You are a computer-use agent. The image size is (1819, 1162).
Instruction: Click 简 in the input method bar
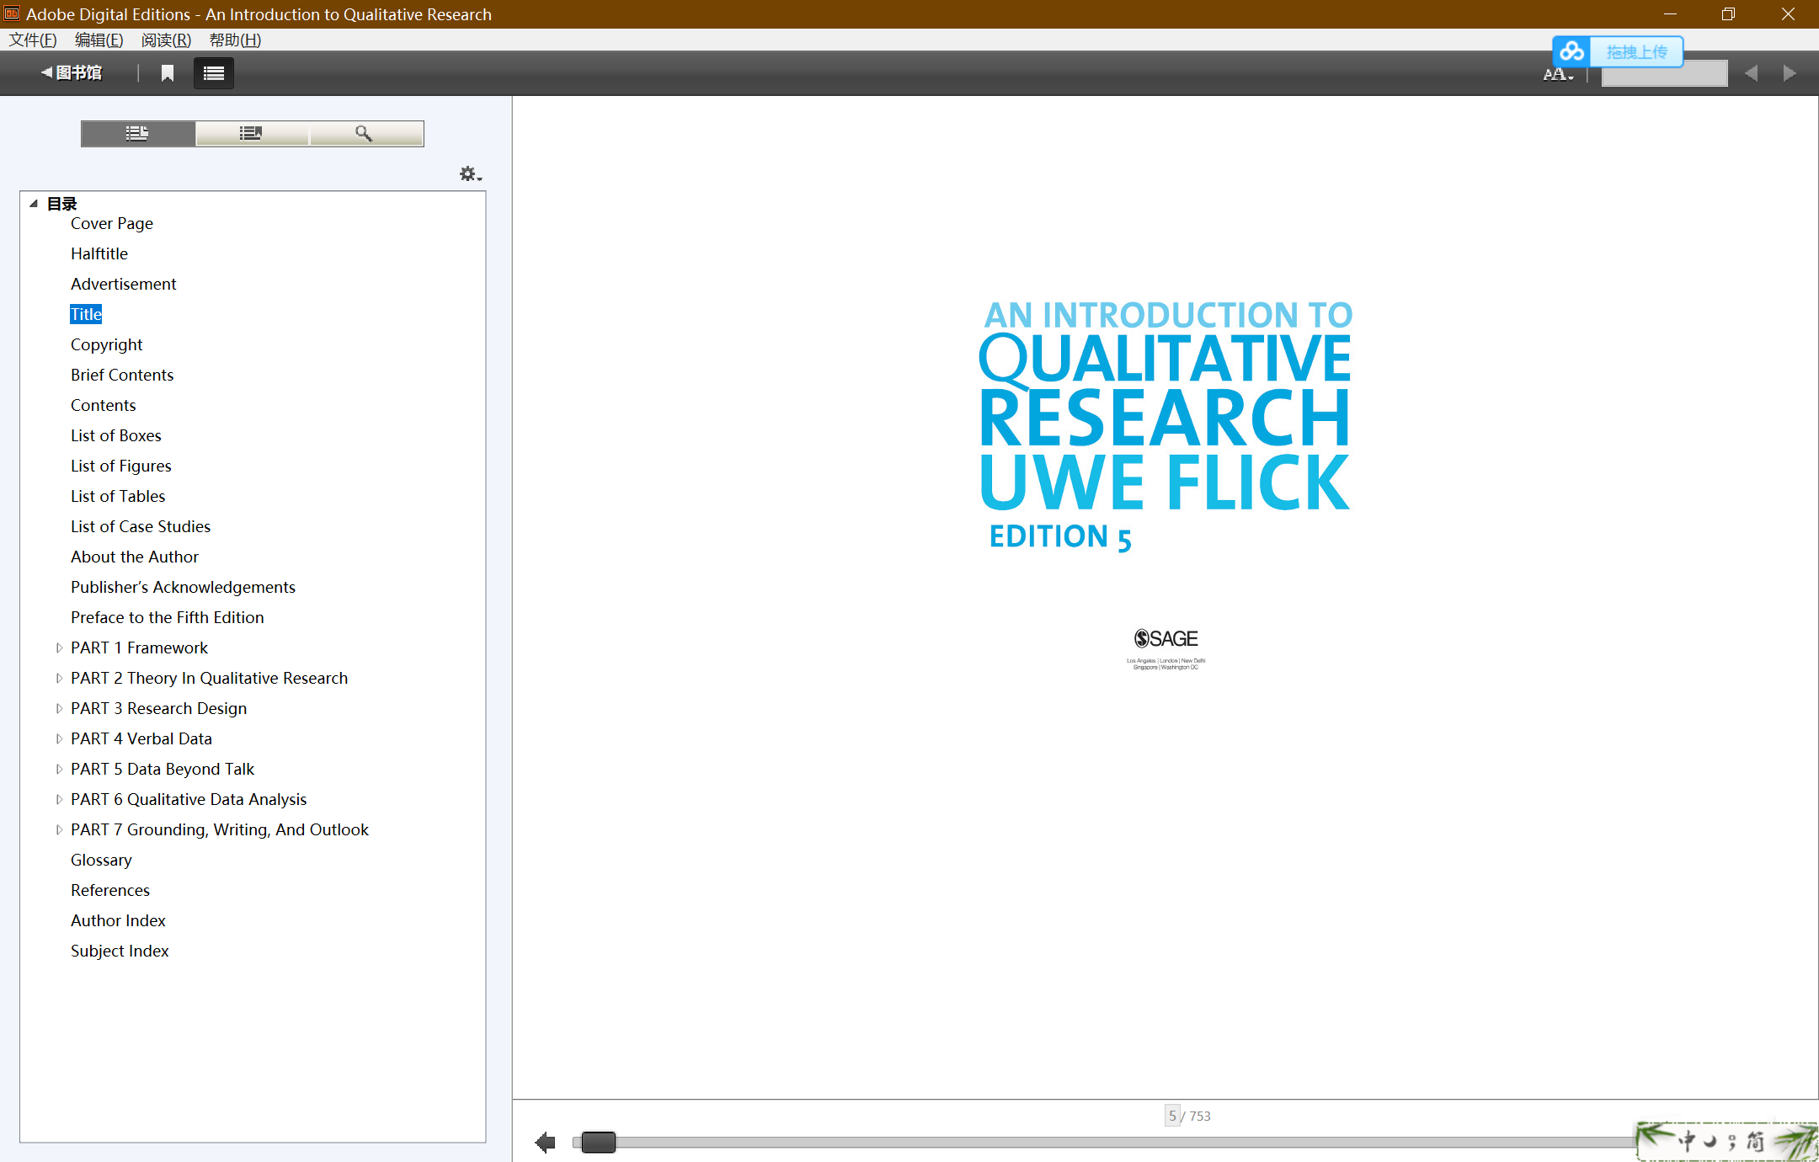[1756, 1141]
